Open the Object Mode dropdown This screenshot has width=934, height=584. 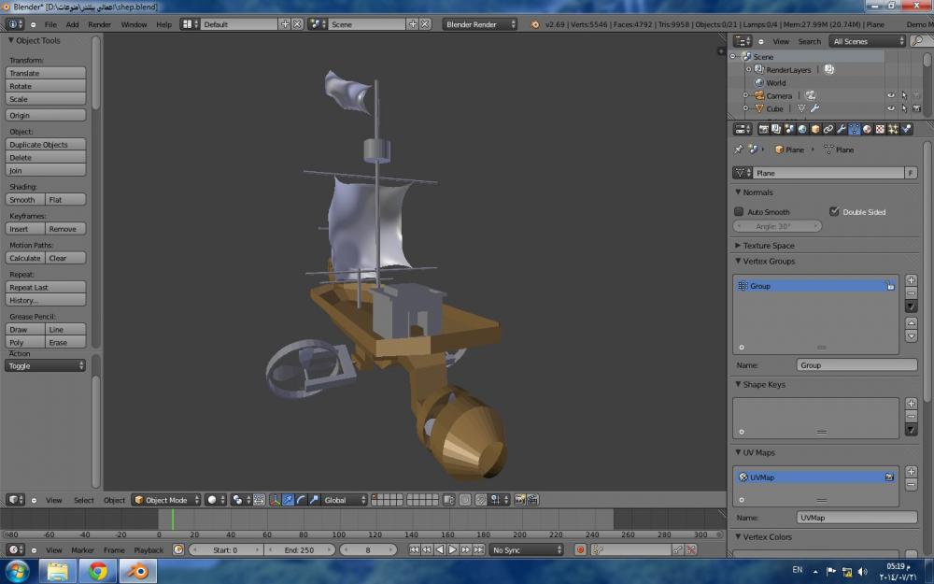[165, 500]
